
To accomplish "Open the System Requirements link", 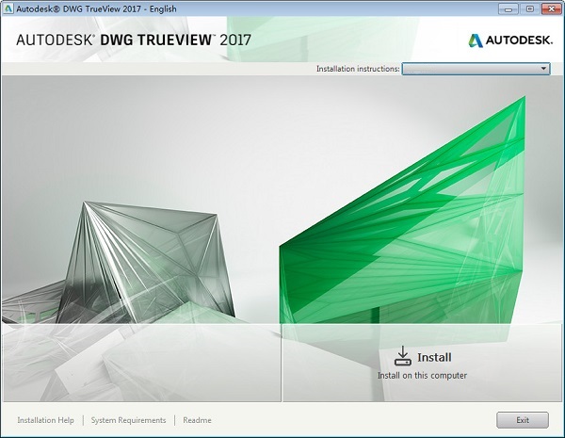I will tap(130, 420).
